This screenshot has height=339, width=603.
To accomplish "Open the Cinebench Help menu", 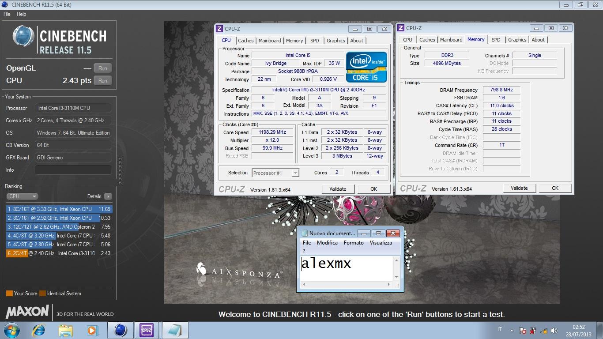I will (x=21, y=14).
